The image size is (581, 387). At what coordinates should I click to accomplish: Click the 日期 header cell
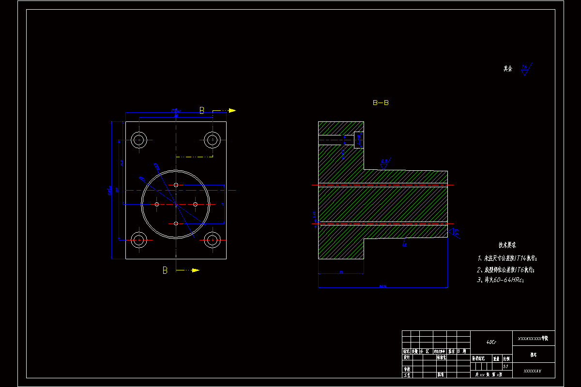[x=463, y=351]
